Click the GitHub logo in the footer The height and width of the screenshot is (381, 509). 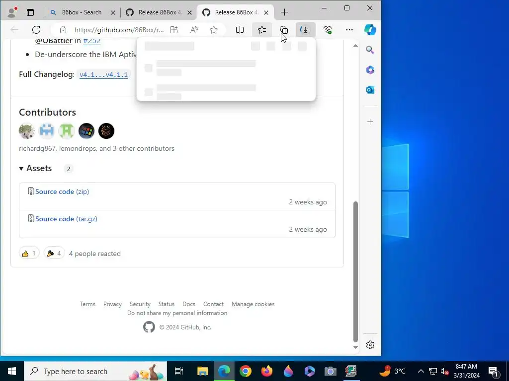pos(149,327)
